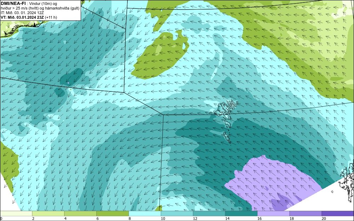
Task: Click the legend scale label "6"
Action: tap(98, 219)
